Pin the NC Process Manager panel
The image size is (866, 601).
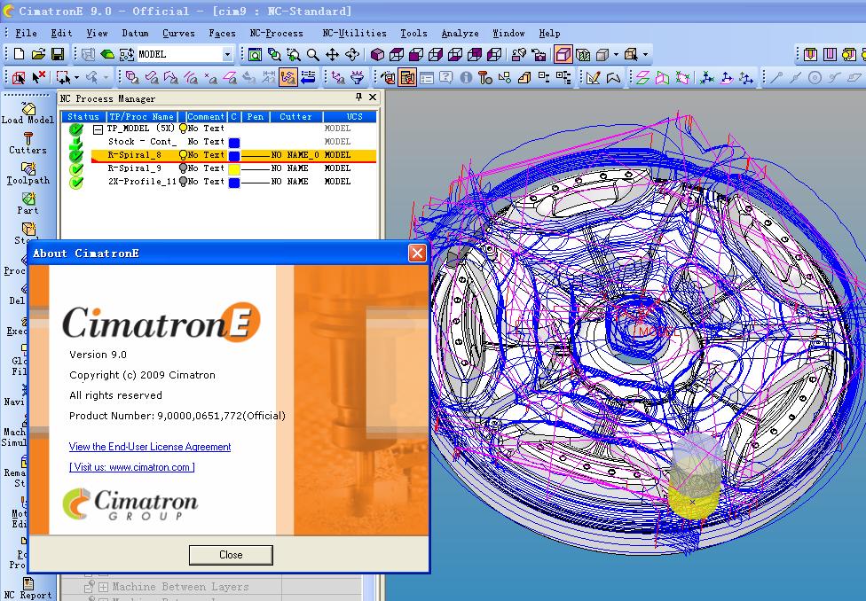pyautogui.click(x=358, y=98)
